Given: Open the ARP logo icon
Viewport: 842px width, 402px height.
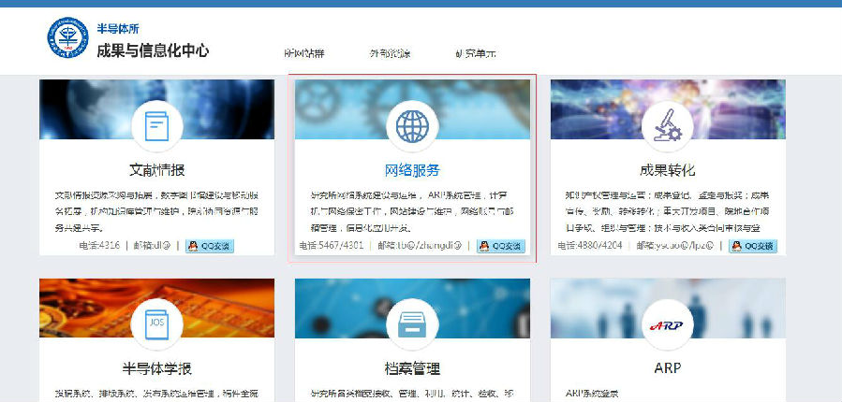Looking at the screenshot, I should [668, 323].
